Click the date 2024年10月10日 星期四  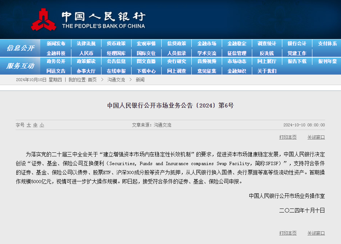tap(39, 80)
